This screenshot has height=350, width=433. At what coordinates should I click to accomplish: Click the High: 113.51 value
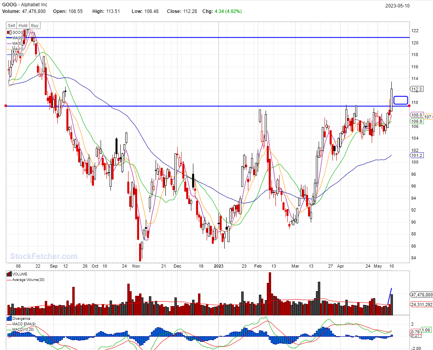tap(106, 11)
